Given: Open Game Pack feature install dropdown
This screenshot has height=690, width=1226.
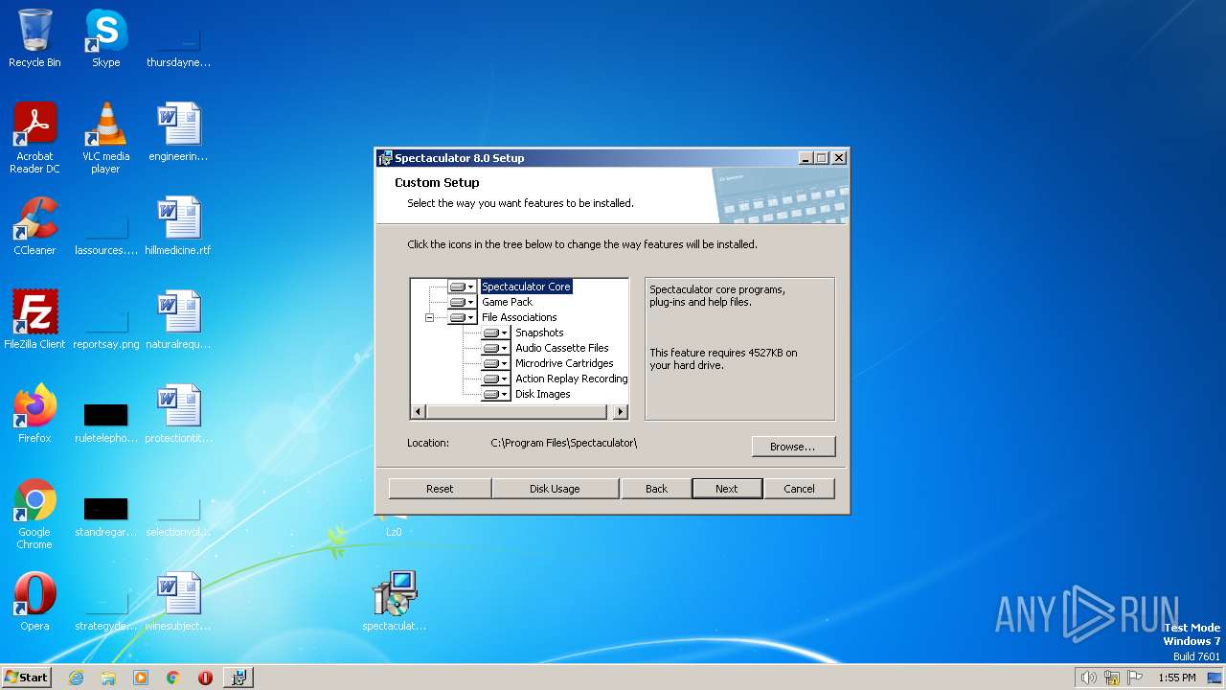Looking at the screenshot, I should pyautogui.click(x=462, y=302).
